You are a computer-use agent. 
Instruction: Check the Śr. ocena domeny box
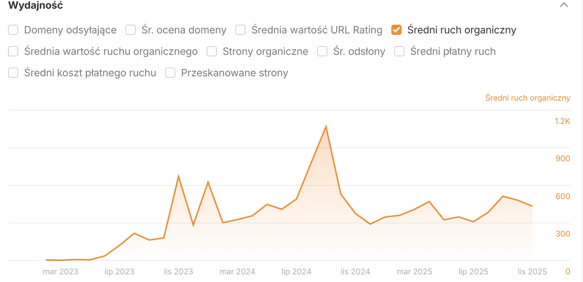(131, 30)
